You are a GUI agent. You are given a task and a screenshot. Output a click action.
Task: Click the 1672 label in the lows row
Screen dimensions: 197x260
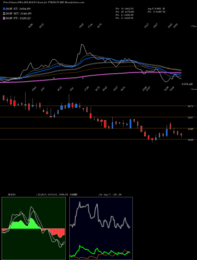click(97, 89)
